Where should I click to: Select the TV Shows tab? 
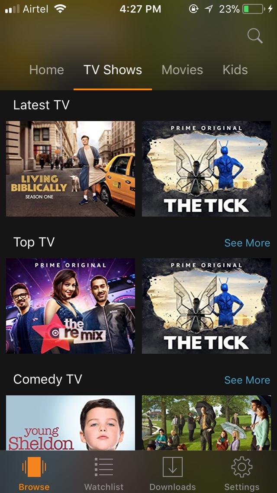click(113, 70)
